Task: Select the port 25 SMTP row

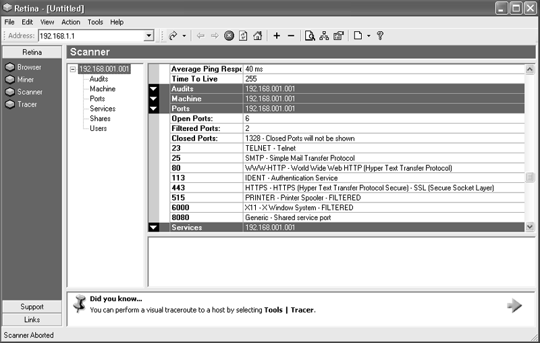Action: pyautogui.click(x=347, y=158)
